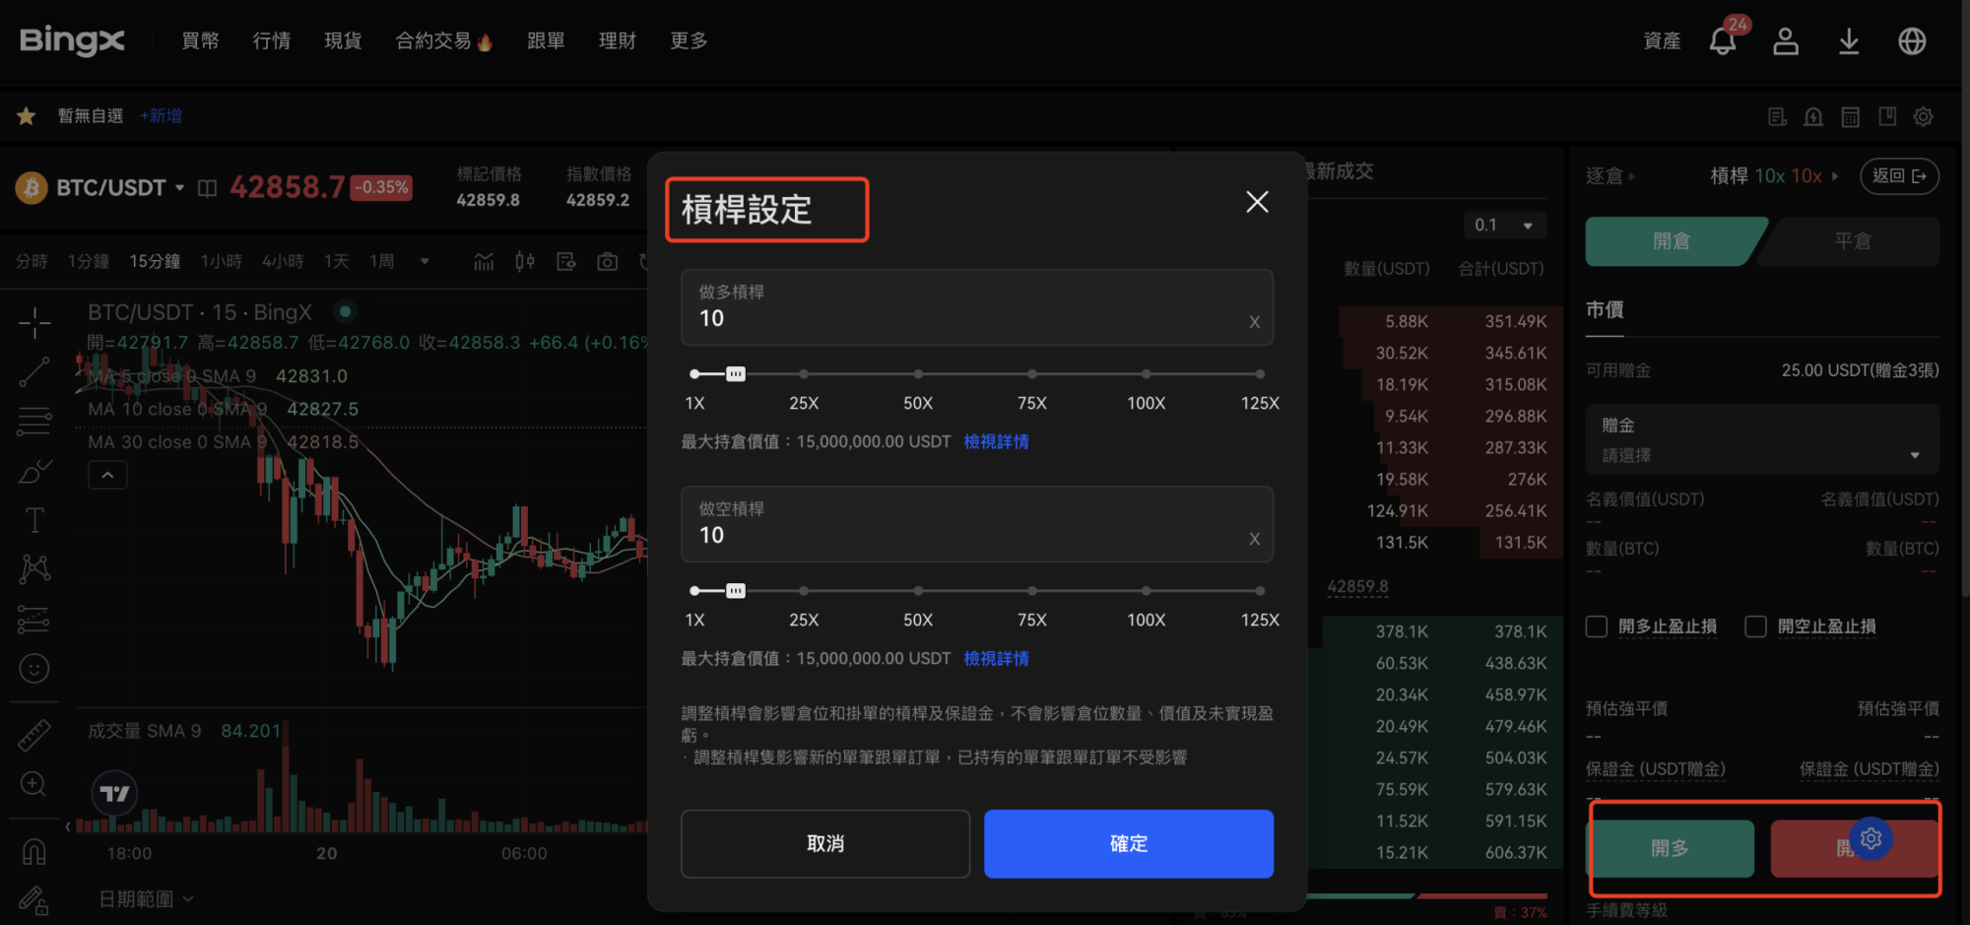Enable the magnet drawing mode
Image resolution: width=1970 pixels, height=925 pixels.
pyautogui.click(x=34, y=850)
